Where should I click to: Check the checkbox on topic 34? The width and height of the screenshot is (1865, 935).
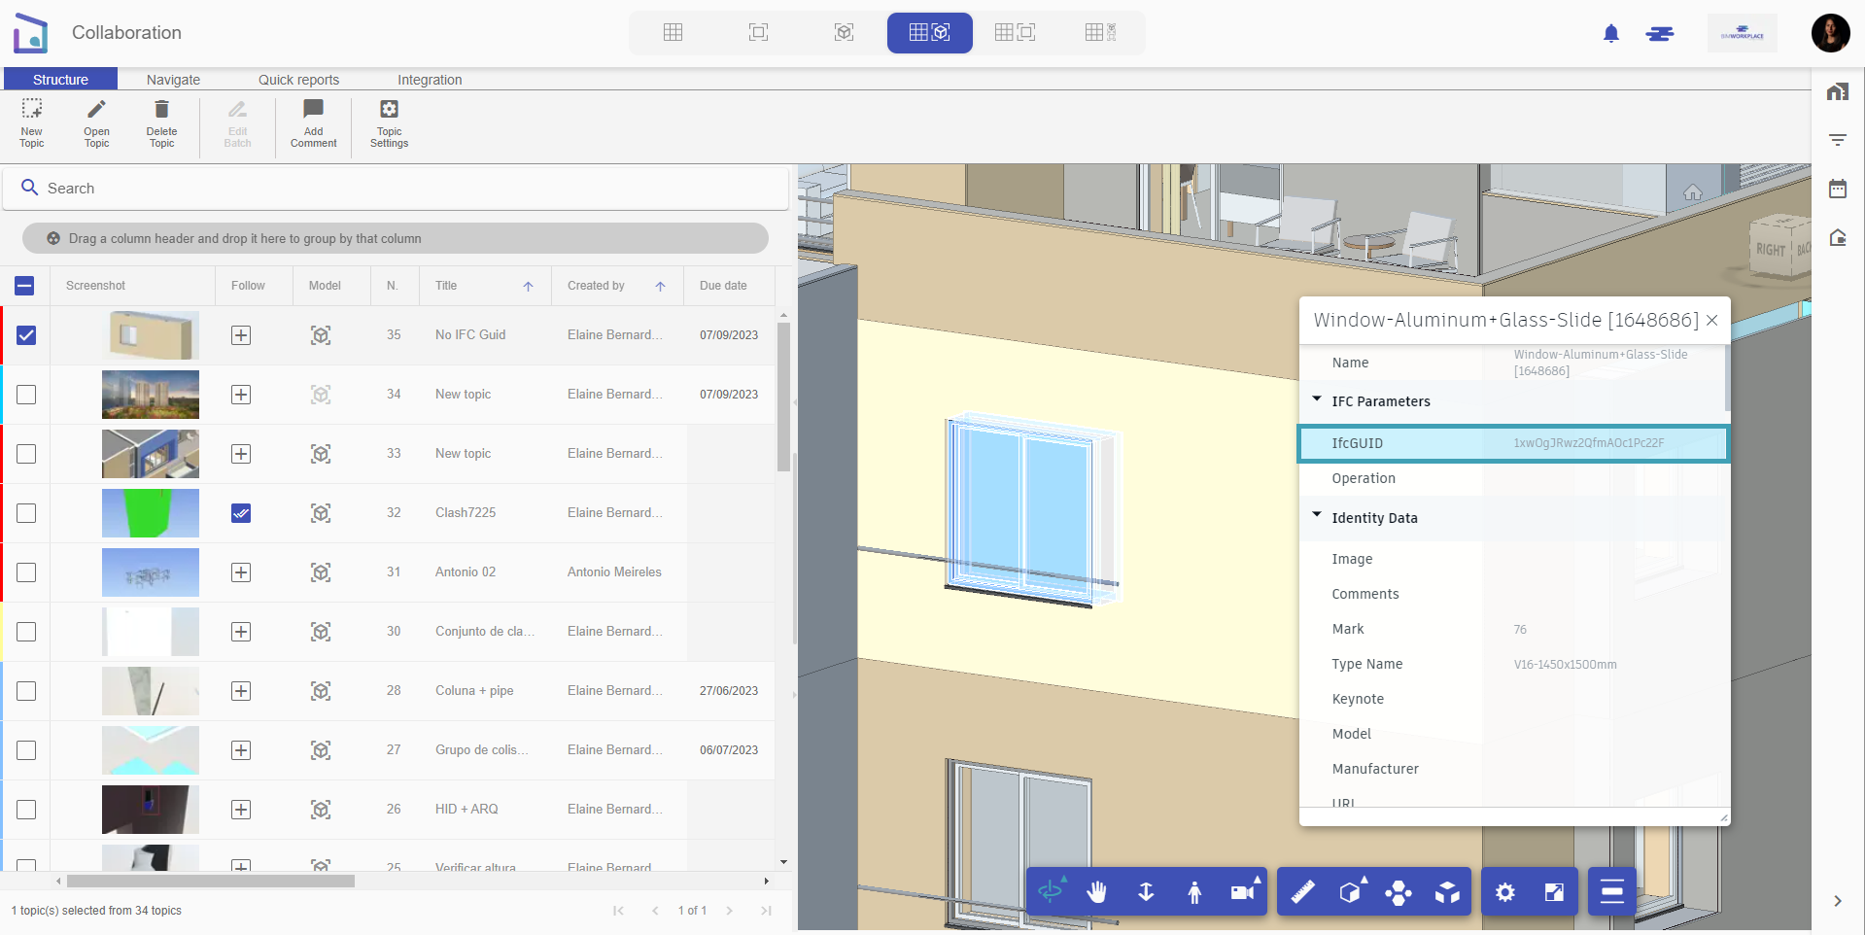click(x=25, y=395)
